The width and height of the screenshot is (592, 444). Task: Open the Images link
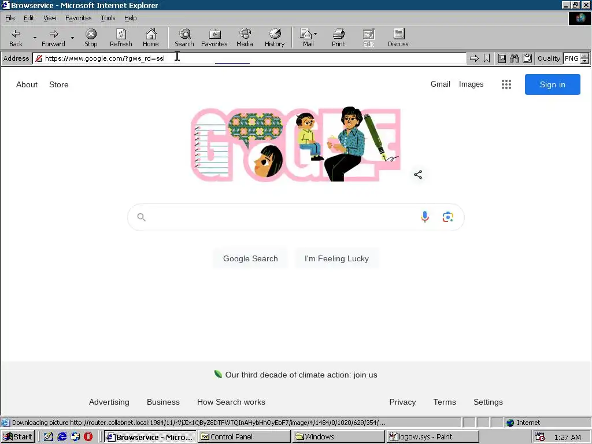point(471,84)
